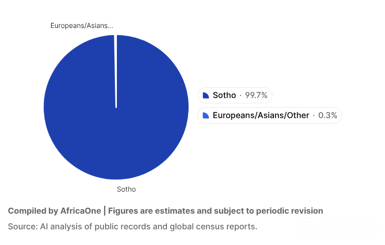
Task: Click the lighter blue Europeans/Asians/Other swatch
Action: click(x=206, y=116)
